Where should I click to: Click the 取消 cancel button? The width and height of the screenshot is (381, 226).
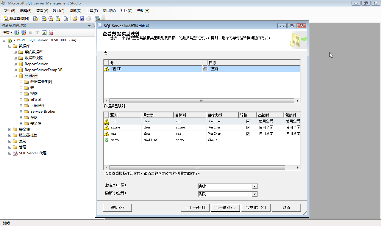click(286, 208)
